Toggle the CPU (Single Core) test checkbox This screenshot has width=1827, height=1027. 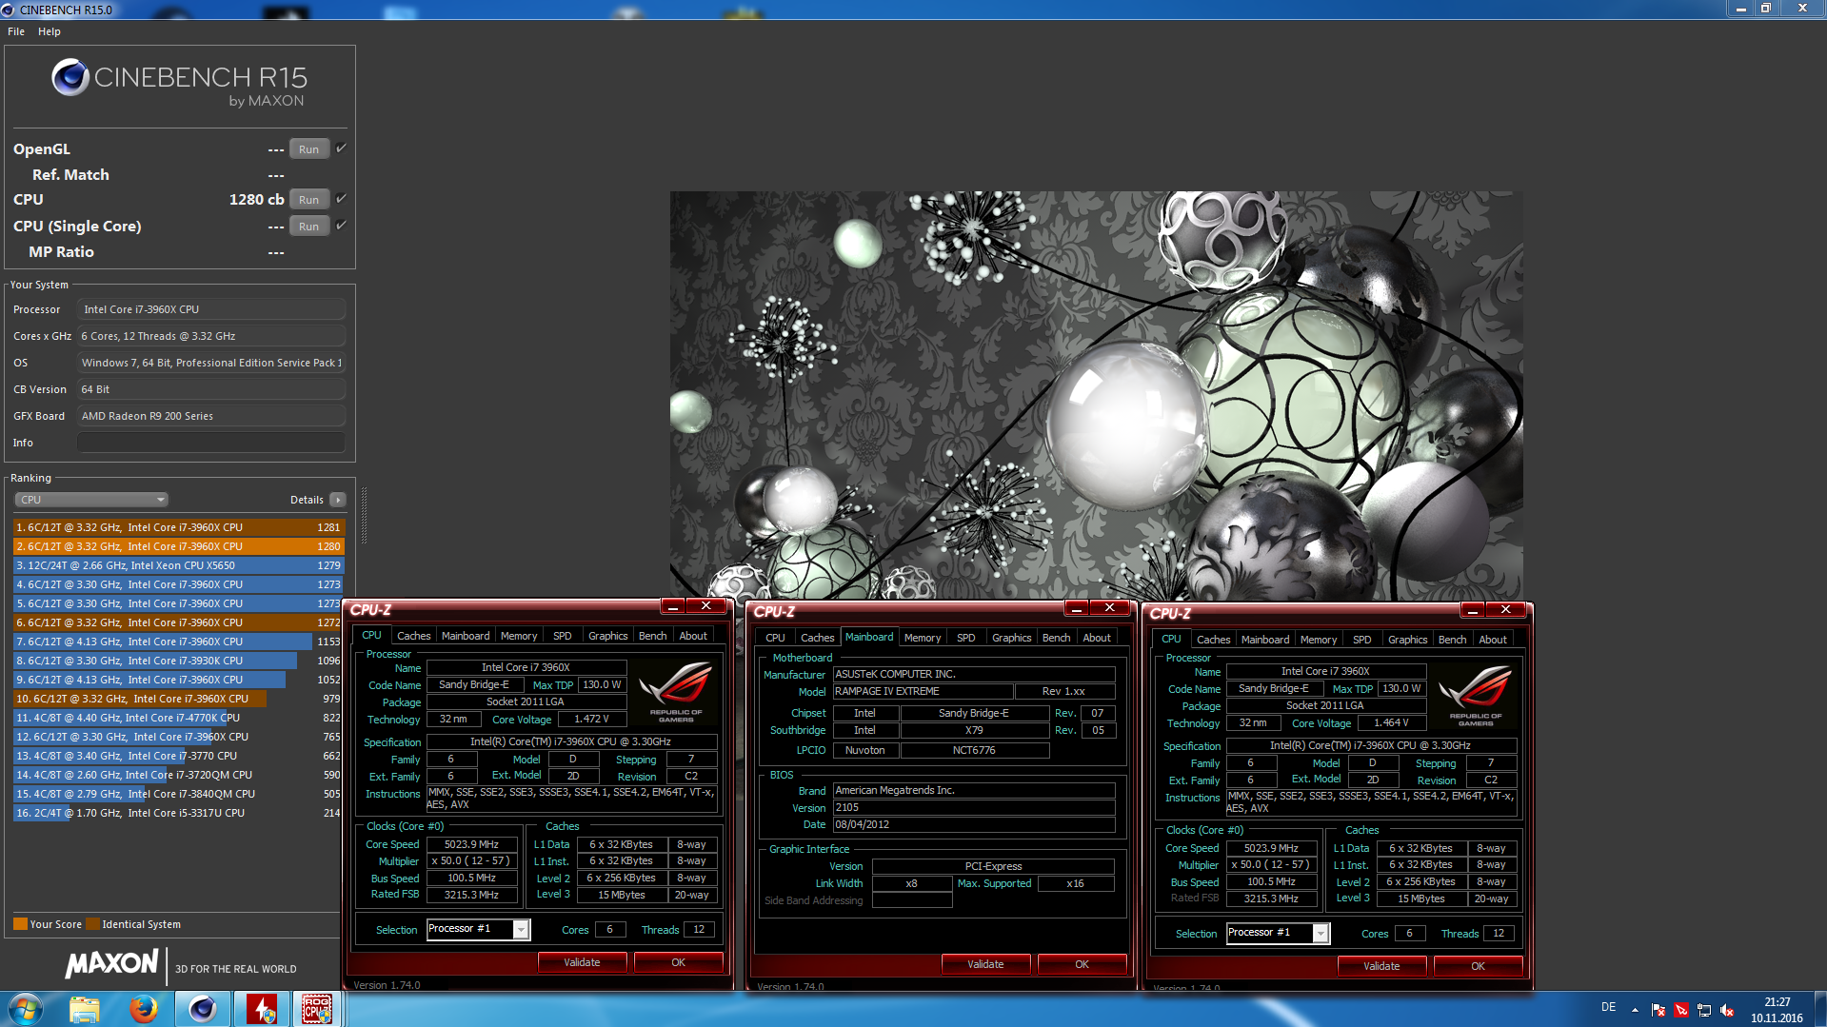tap(341, 226)
